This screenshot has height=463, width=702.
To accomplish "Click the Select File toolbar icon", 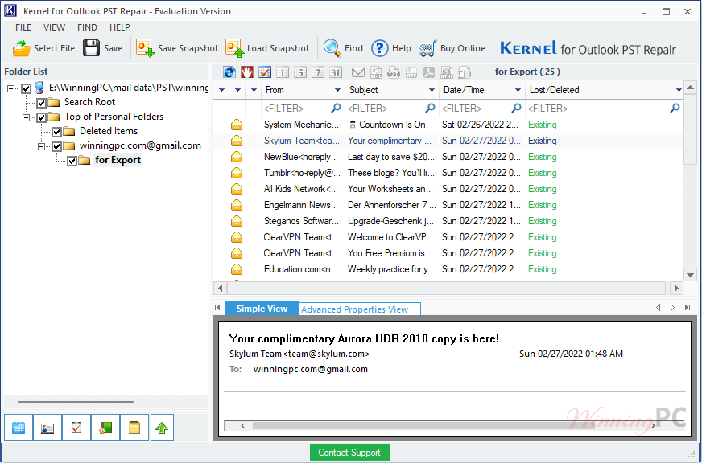I will click(x=21, y=48).
